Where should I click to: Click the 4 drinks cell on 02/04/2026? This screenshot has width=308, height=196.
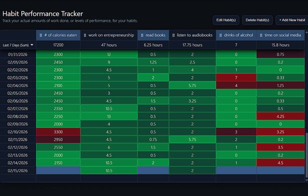[236, 86]
